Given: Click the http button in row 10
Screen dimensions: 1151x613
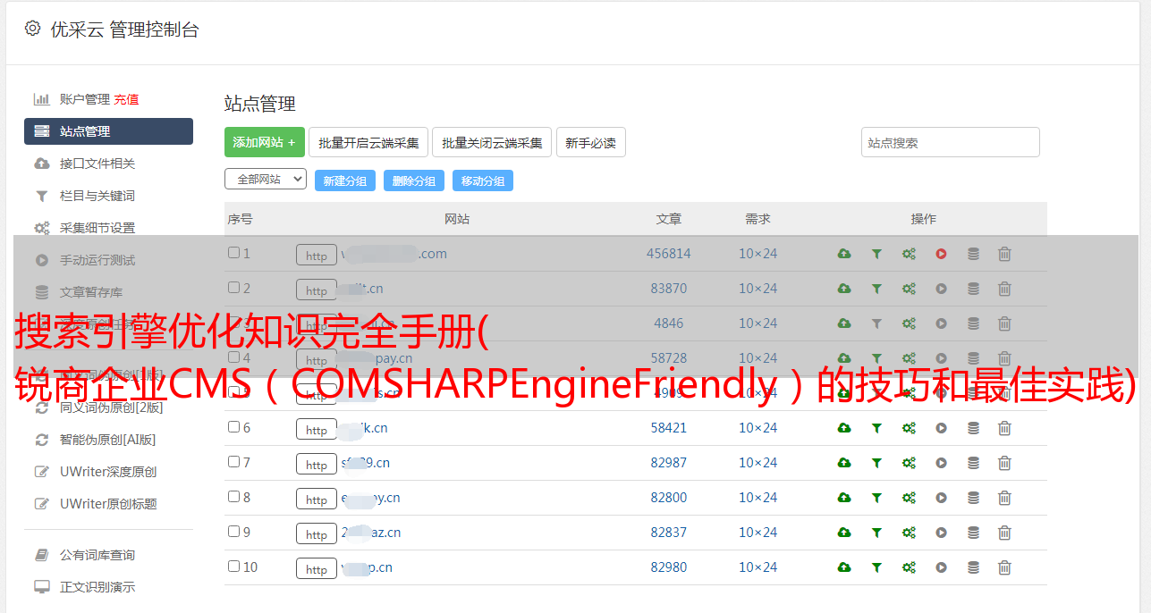Looking at the screenshot, I should (x=317, y=568).
